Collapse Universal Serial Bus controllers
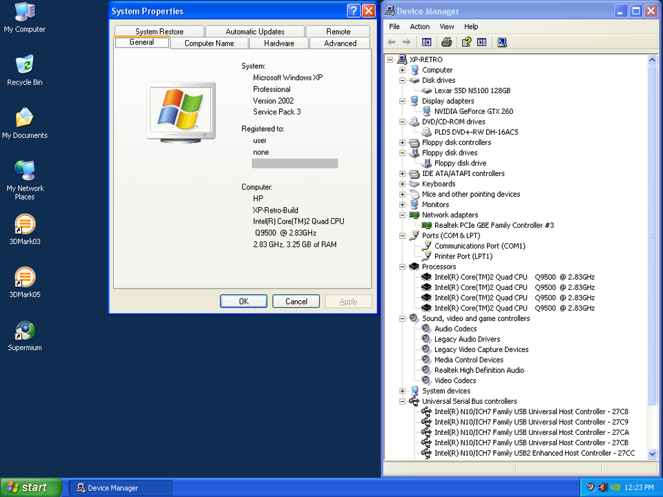This screenshot has height=497, width=663. click(x=403, y=401)
